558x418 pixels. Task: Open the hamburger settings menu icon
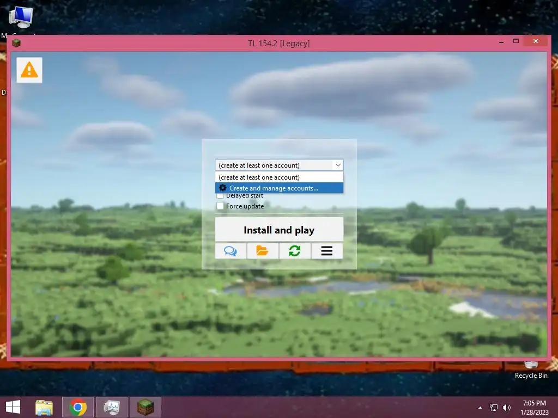coord(327,251)
